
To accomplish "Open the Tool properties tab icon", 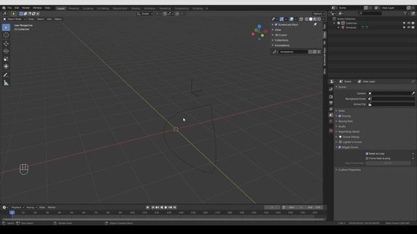I will tap(331, 90).
